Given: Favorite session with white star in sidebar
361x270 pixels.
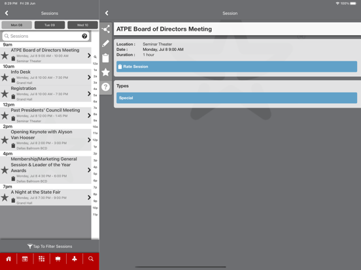Looking at the screenshot, I should pos(106,72).
